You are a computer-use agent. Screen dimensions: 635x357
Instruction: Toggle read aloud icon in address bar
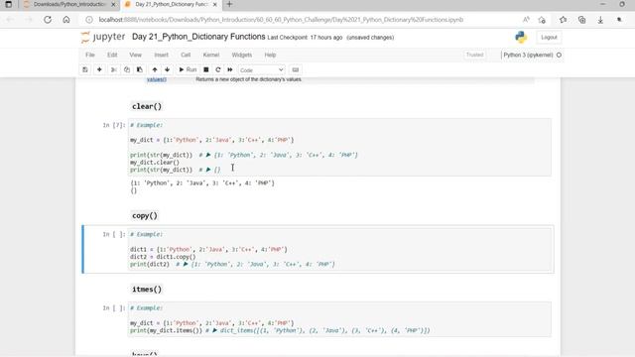[x=526, y=20]
